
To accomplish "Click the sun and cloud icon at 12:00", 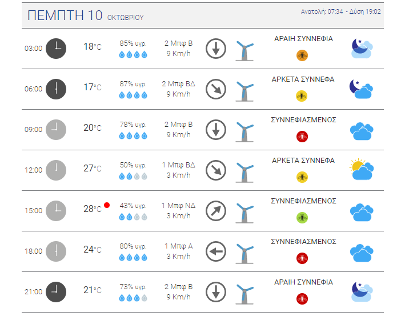I will tap(362, 169).
